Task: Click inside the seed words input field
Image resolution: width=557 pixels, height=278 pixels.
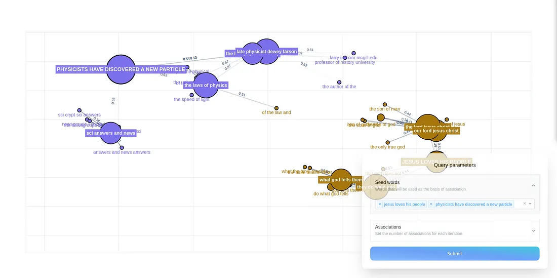Action: (x=455, y=204)
